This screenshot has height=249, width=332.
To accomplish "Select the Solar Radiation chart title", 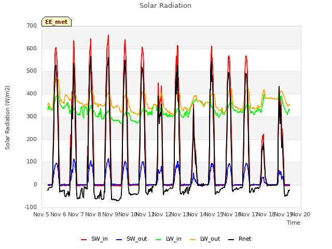I will click(x=165, y=6).
